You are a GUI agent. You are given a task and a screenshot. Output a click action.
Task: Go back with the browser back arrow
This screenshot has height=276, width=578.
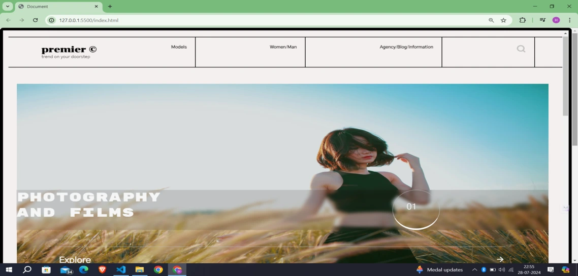coord(9,20)
